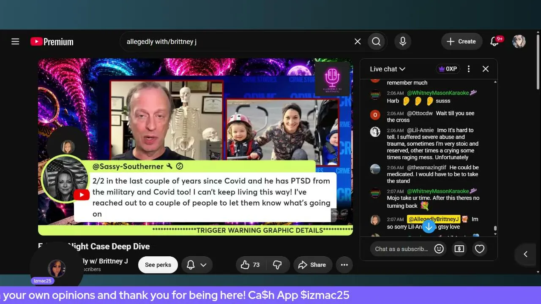541x304 pixels.
Task: Click the video player area
Action: point(195,147)
